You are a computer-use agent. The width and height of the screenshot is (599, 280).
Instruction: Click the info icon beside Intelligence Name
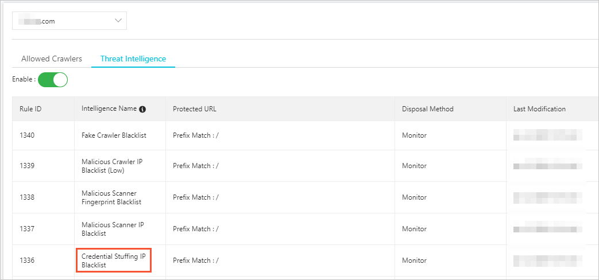pos(142,109)
